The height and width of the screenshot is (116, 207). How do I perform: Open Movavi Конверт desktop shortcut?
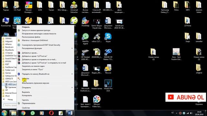click(28, 7)
